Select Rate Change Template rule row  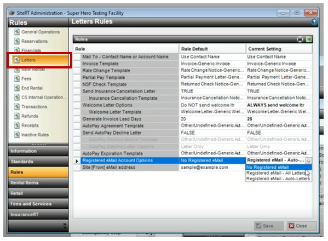tap(130, 71)
